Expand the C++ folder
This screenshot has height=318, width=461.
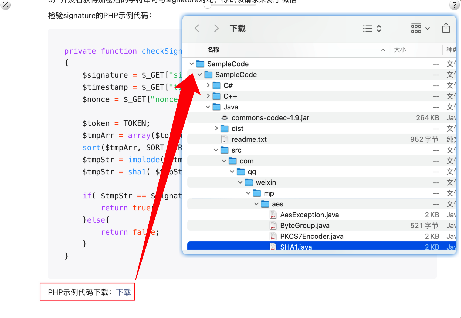coord(208,96)
